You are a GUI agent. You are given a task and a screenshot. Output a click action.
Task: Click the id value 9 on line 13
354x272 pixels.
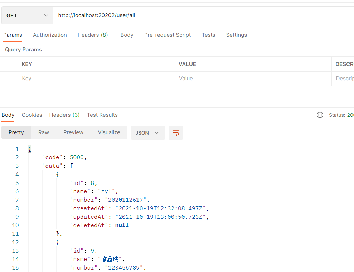pyautogui.click(x=92, y=251)
